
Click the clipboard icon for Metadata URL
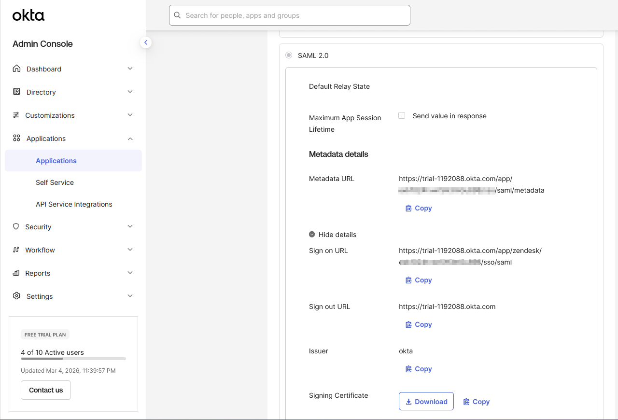point(408,208)
